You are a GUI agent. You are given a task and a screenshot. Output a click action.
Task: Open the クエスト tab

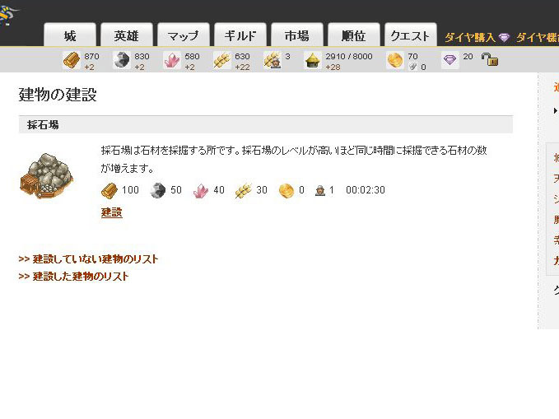tap(411, 35)
